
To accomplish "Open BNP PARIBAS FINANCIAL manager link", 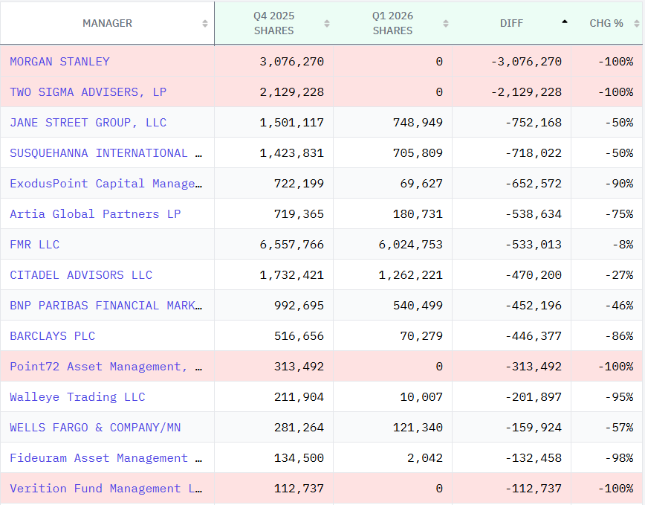I will point(106,305).
